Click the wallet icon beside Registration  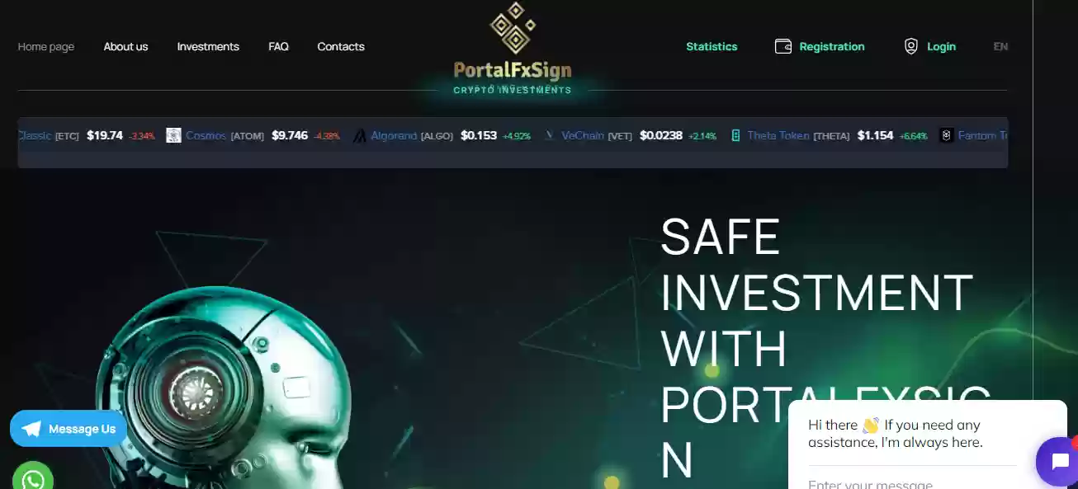(x=783, y=46)
